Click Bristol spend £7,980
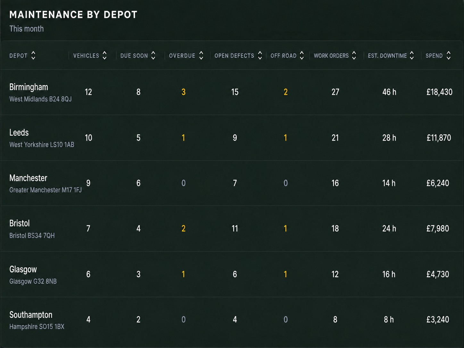Screen dimensions: 464x348 438,229
